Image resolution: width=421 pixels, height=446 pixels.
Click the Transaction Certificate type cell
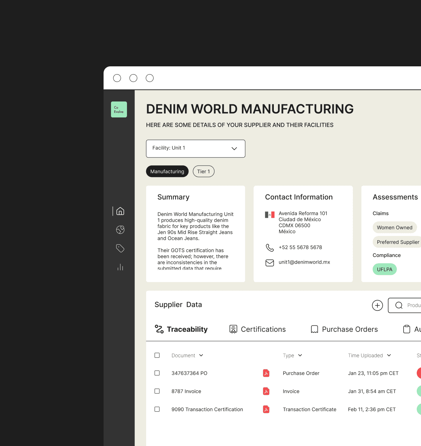coord(310,409)
